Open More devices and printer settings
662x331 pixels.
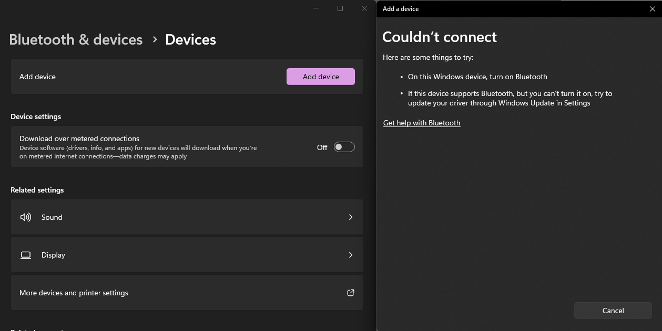[x=74, y=293]
